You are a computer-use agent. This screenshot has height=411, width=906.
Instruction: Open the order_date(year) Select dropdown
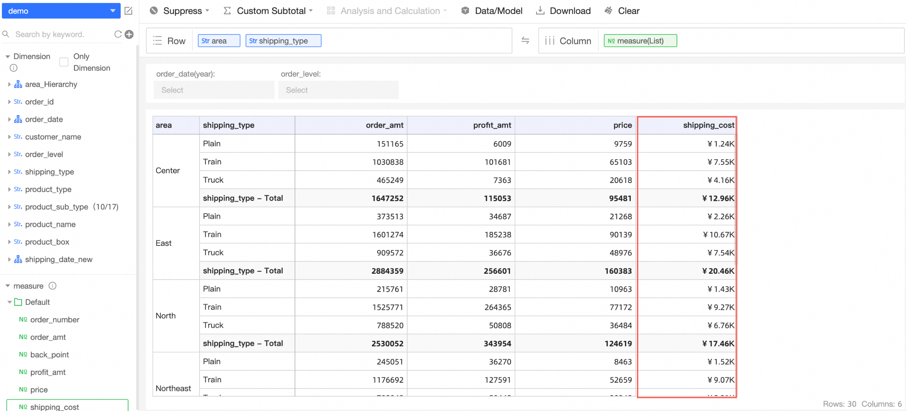(213, 90)
